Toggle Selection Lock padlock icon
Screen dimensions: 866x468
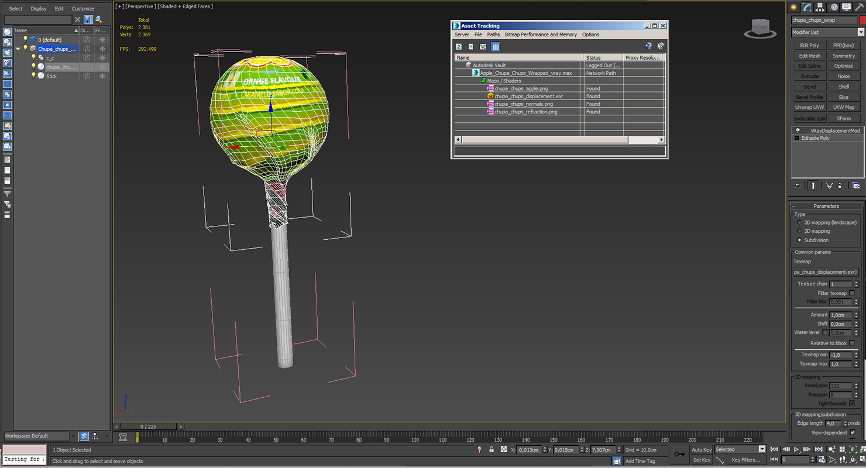point(492,449)
